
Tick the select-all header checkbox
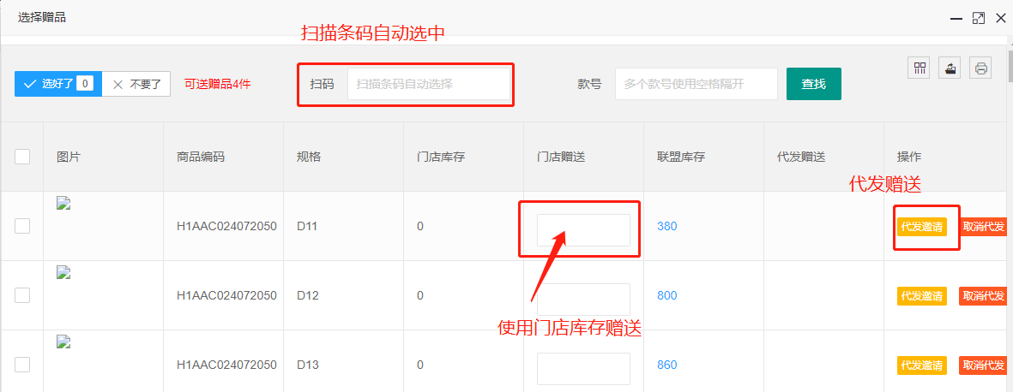(22, 156)
